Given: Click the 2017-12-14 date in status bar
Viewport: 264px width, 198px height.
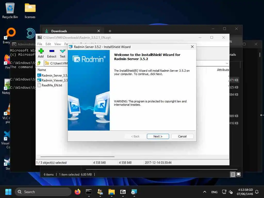Looking at the screenshot, I should pos(158,163).
